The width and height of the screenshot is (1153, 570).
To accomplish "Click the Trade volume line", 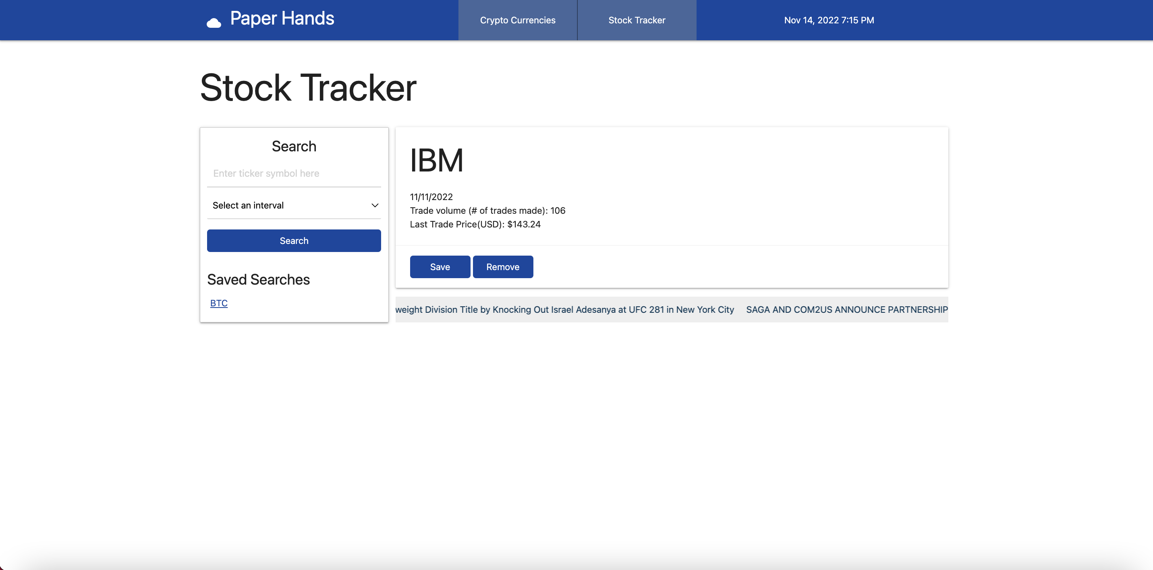I will 487,211.
